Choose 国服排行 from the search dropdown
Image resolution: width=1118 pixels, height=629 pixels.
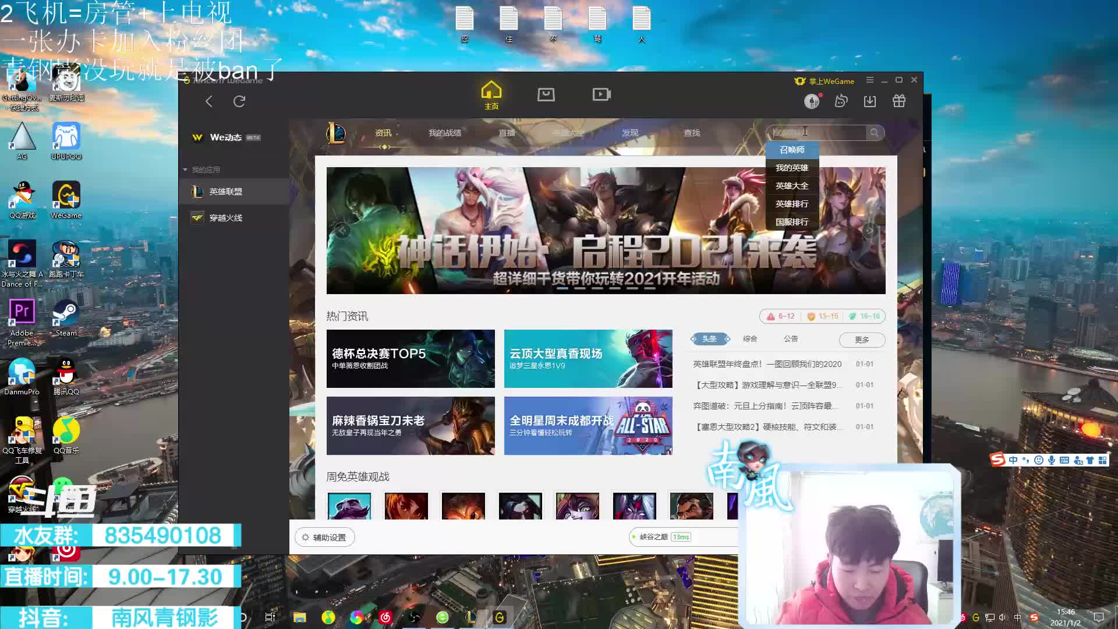(792, 222)
